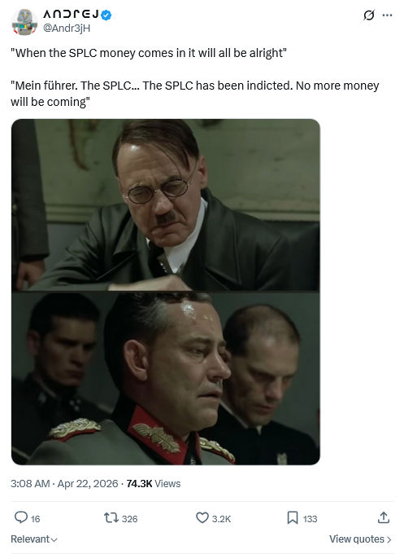Open the ANDREJ display name
This screenshot has height=554, width=404.
(x=72, y=15)
